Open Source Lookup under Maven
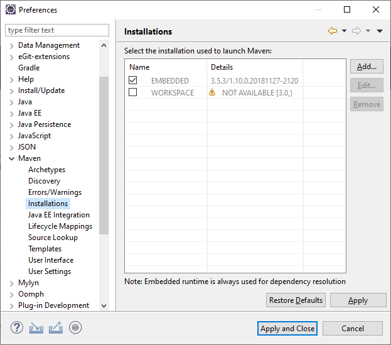The height and width of the screenshot is (345, 391). point(53,238)
